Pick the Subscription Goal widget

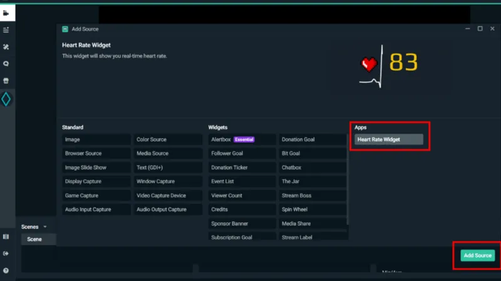pos(242,237)
